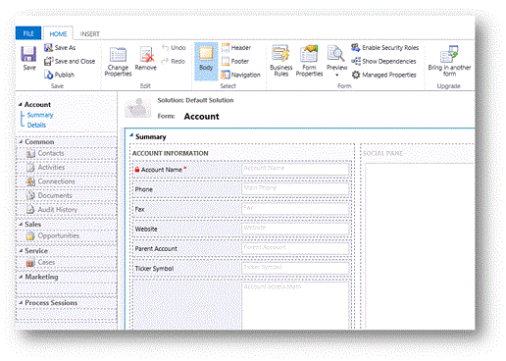Select the Navigation area
The image size is (506, 361).
(x=240, y=75)
